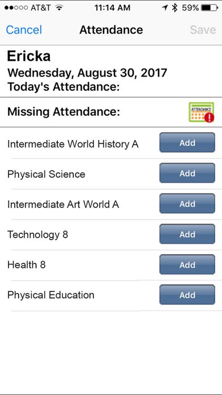The image size is (222, 395).
Task: Add attendance for Technology 8
Action: coord(187,234)
